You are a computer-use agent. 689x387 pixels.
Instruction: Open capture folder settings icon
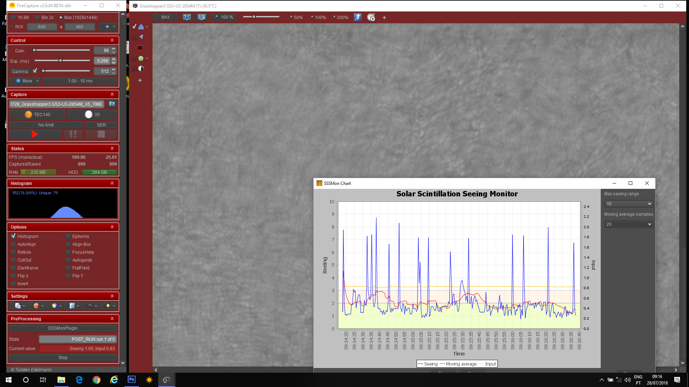coord(112,104)
